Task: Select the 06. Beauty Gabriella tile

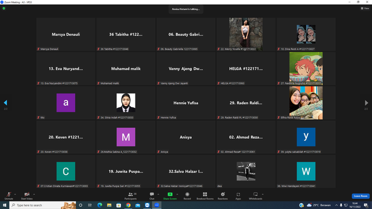Action: point(186,34)
